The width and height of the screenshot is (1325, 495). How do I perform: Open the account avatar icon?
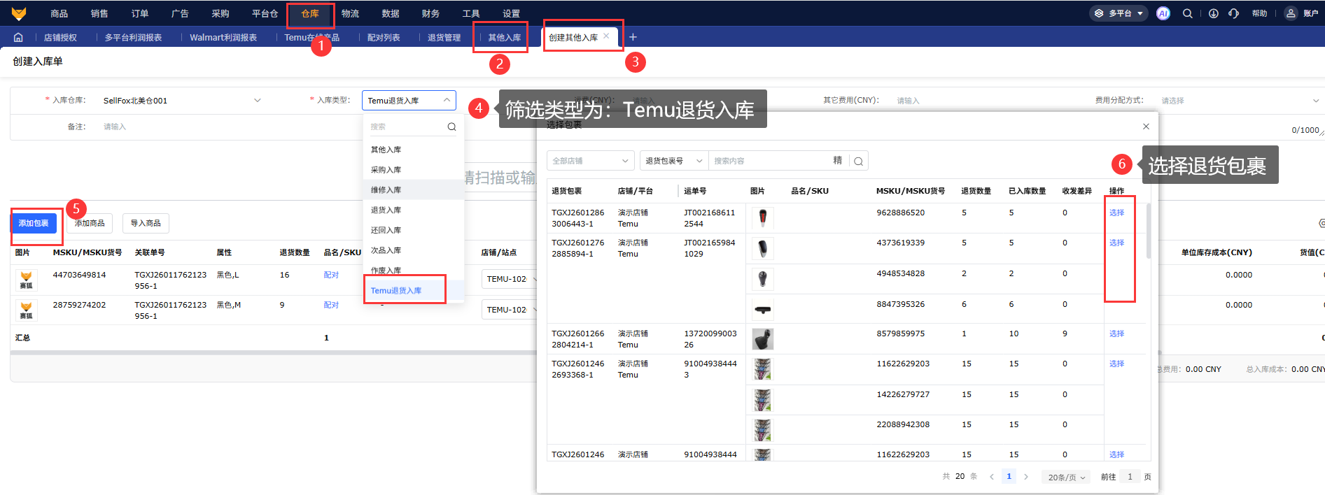(1291, 13)
